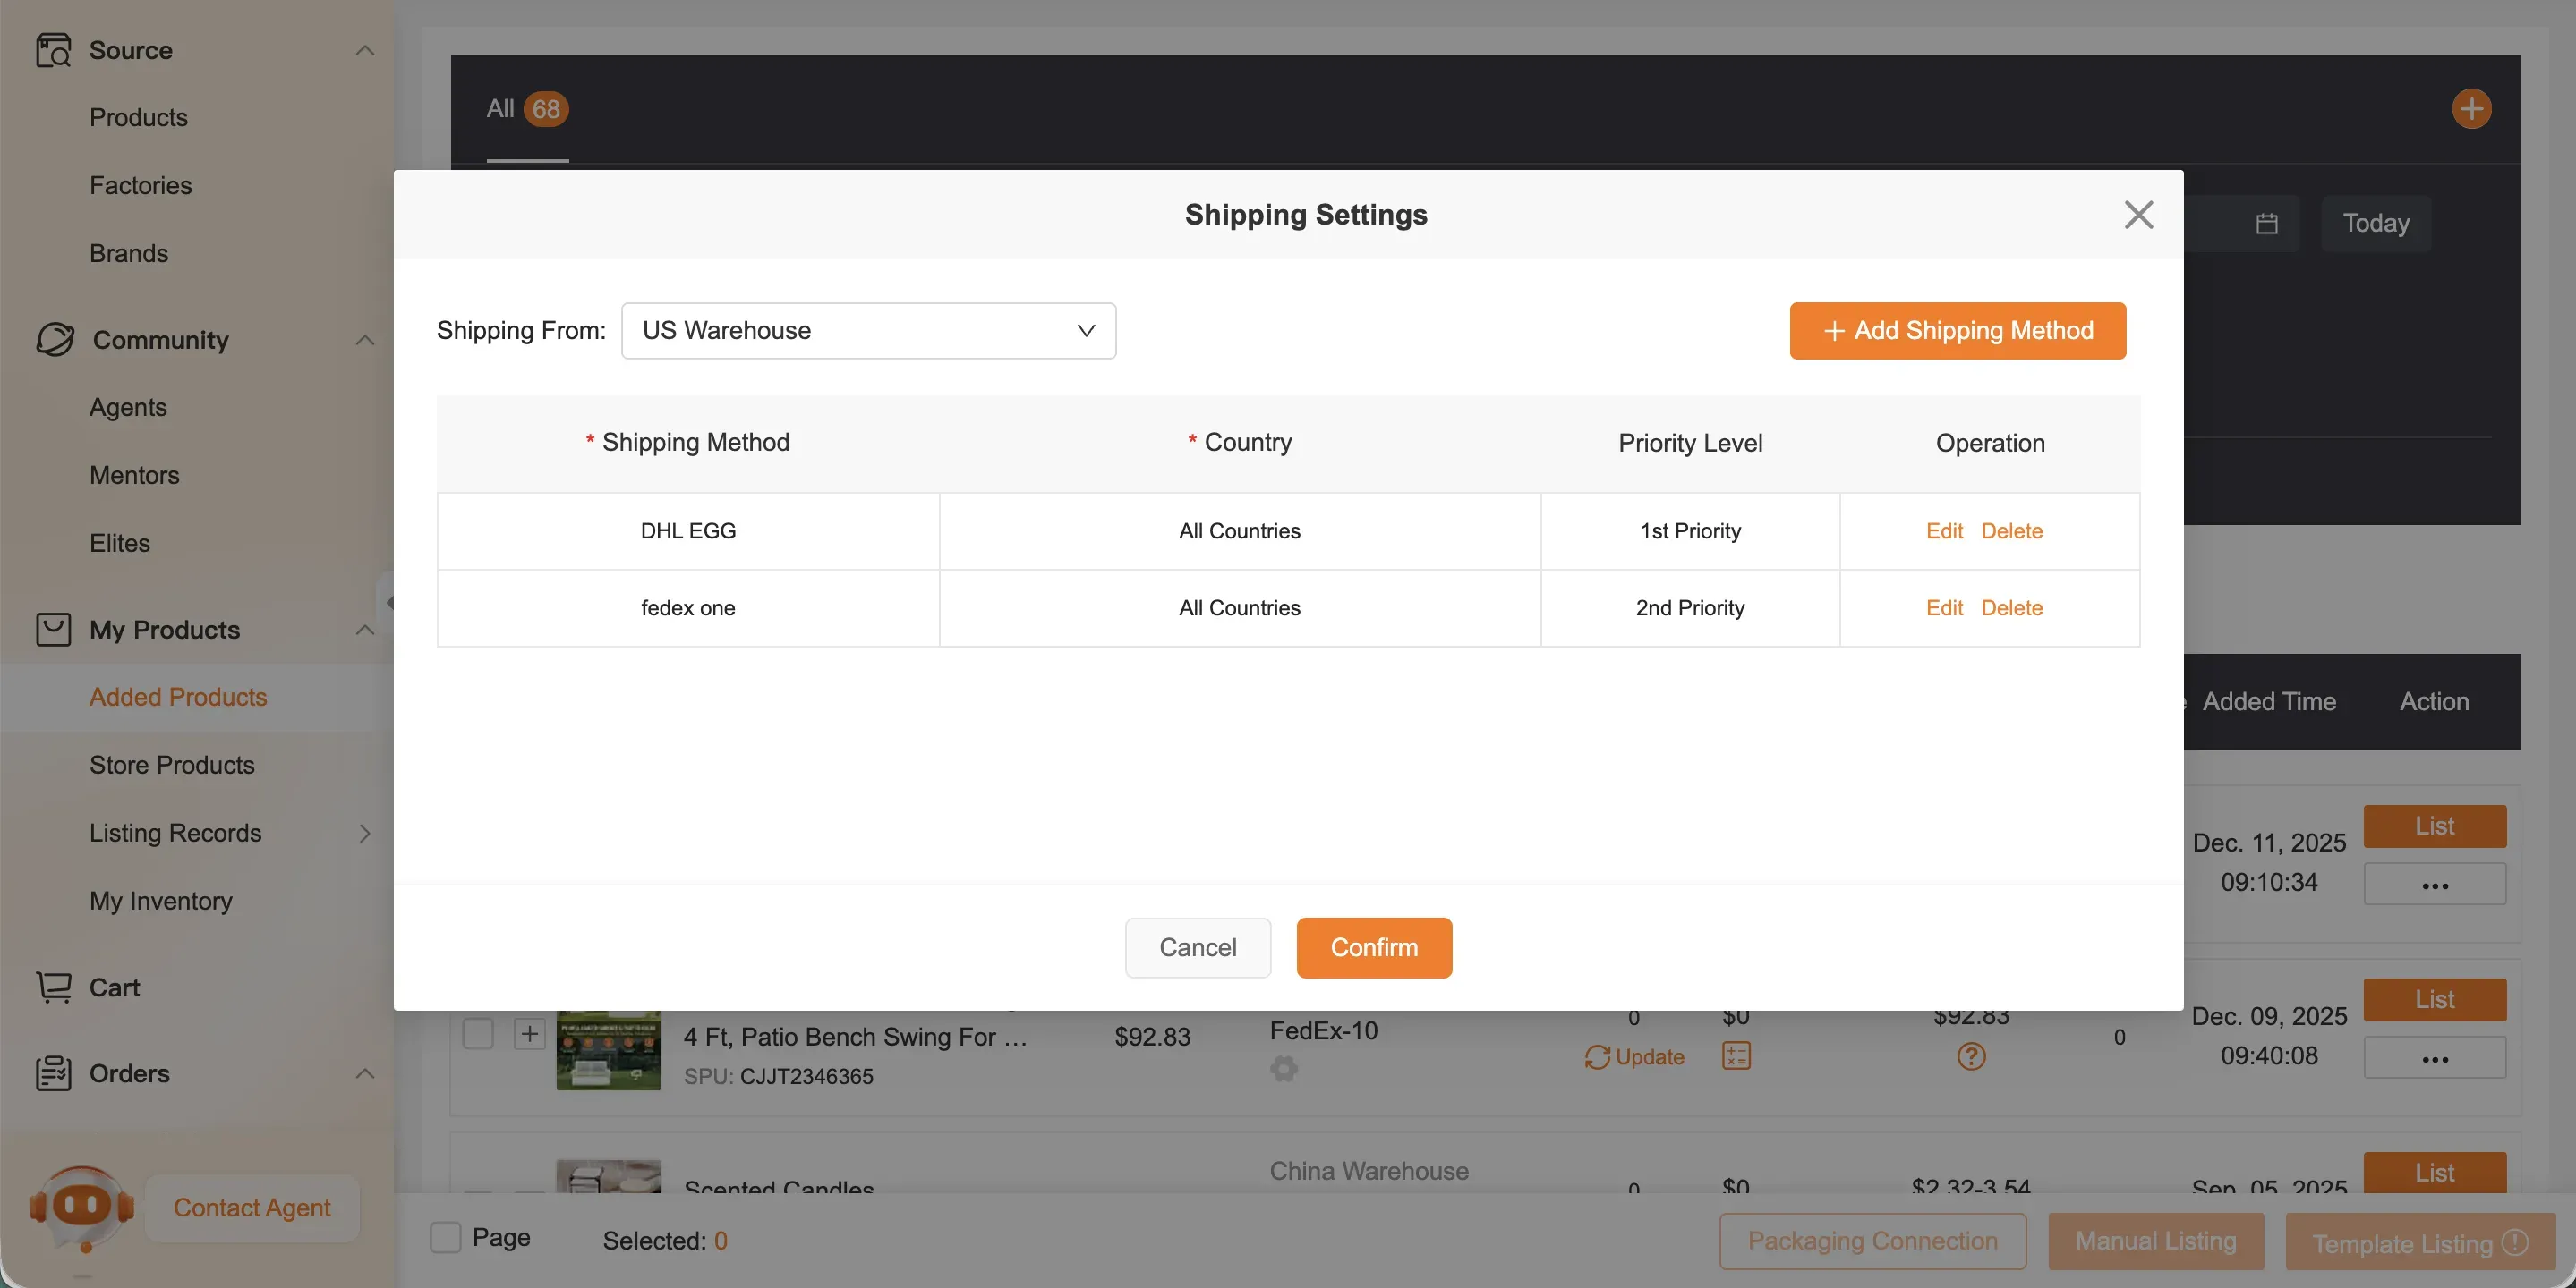The image size is (2576, 1288).
Task: Open Store Products in sidebar
Action: coord(172,766)
